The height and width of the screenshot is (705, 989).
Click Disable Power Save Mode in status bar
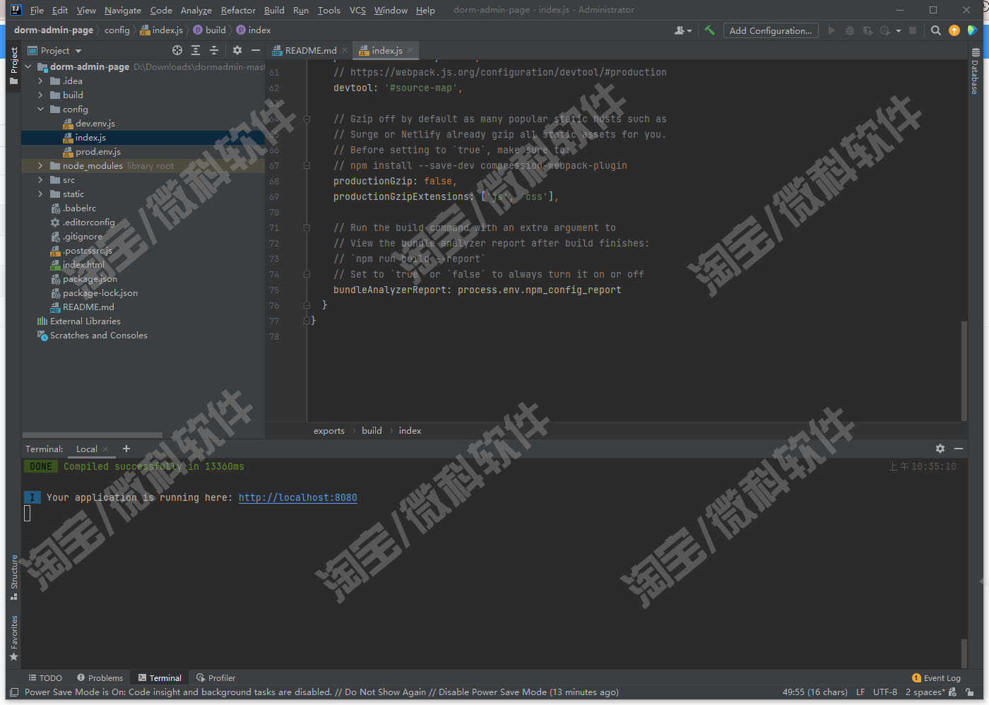(492, 692)
